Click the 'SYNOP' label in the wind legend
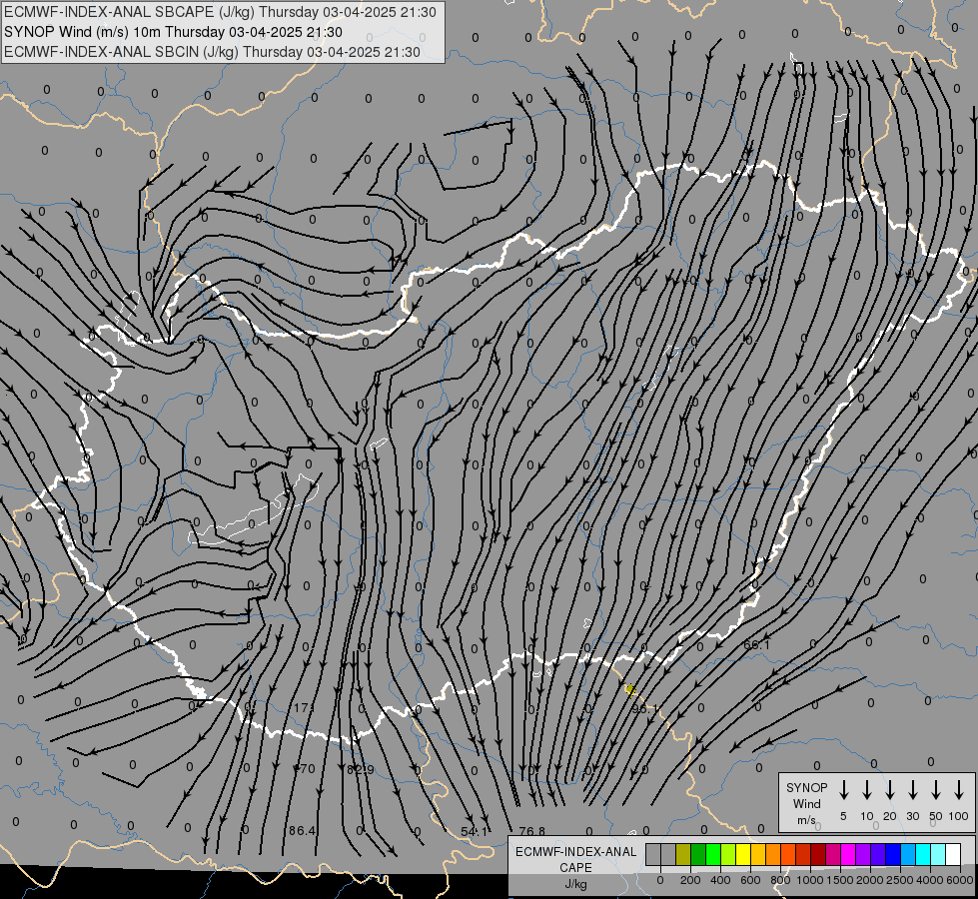This screenshot has width=978, height=899. click(x=806, y=788)
